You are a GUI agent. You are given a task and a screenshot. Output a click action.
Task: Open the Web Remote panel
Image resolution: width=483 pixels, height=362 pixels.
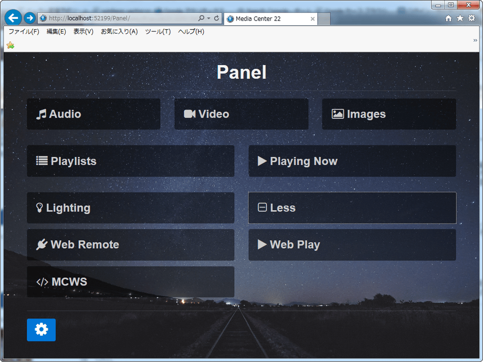[130, 244]
